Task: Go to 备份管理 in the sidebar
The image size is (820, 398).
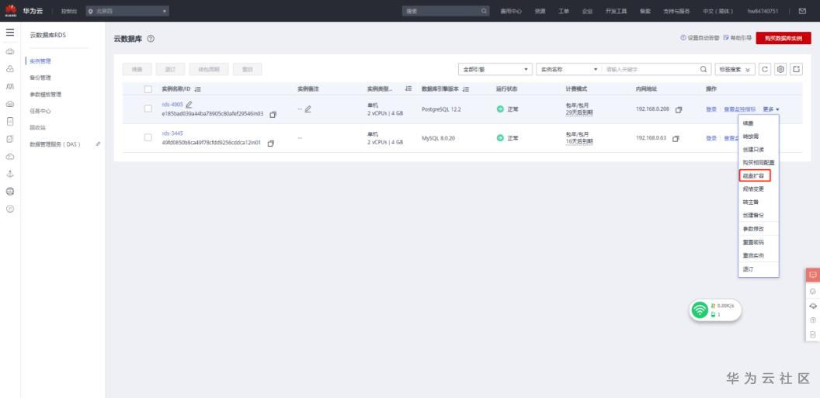Action: coord(40,78)
